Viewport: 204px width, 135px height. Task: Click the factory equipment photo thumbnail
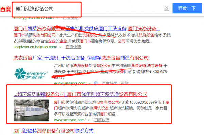(x=31, y=110)
